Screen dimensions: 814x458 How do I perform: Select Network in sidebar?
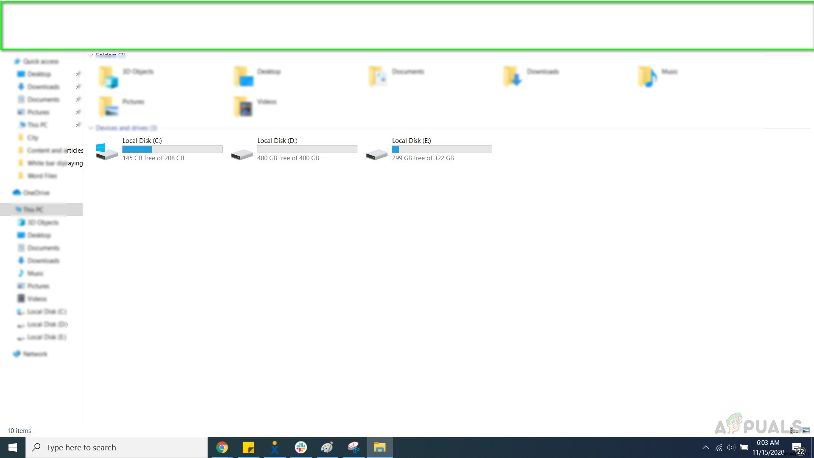click(x=35, y=353)
